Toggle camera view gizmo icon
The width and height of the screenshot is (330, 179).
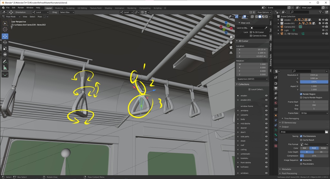coord(231,47)
